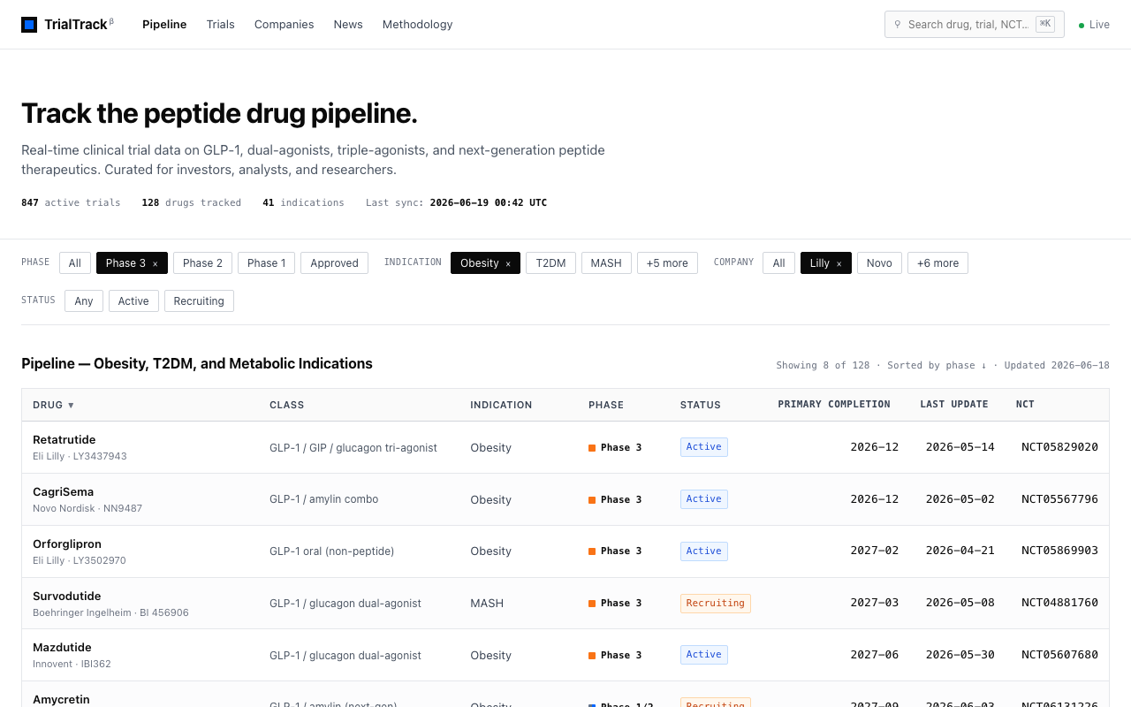Go to the Companies nav tab
The width and height of the screenshot is (1131, 707).
pos(284,25)
